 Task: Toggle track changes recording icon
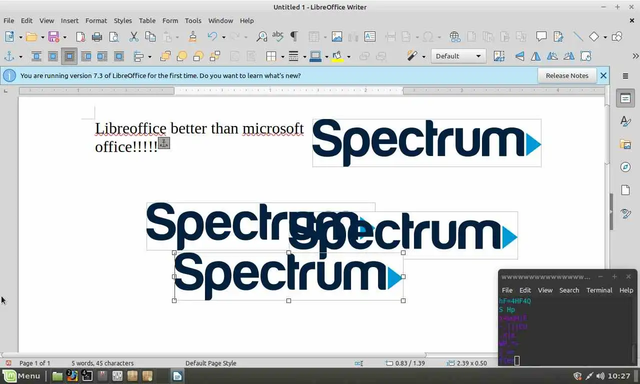pos(558,36)
